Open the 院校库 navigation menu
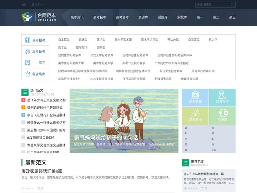257x193 pixels. [x=182, y=17]
